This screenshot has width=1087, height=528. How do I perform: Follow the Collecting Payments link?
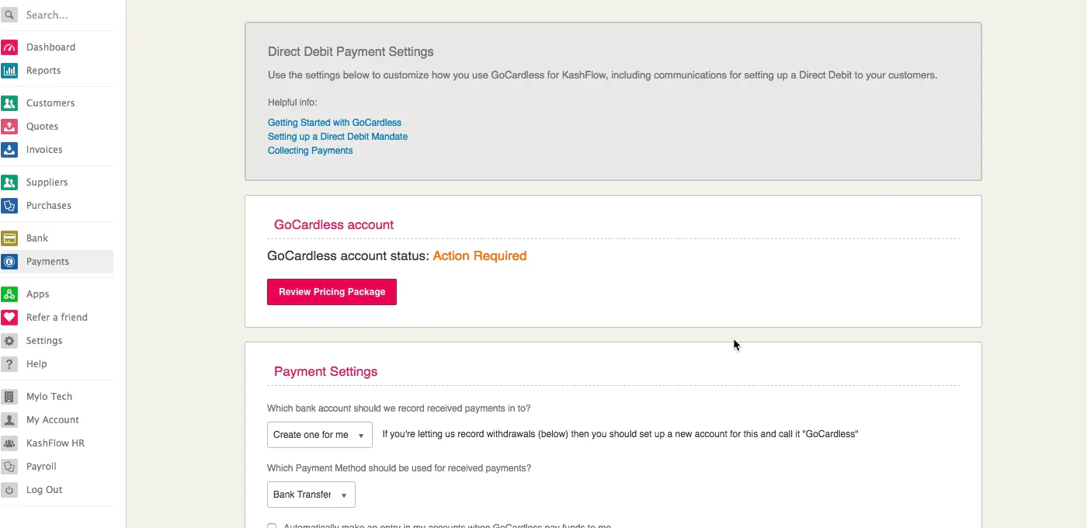pos(310,151)
